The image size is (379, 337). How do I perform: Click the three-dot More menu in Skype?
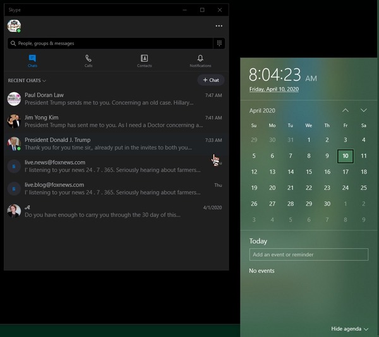tap(219, 27)
